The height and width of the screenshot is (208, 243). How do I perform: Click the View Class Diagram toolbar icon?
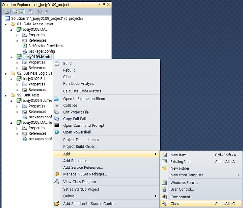tap(30, 11)
